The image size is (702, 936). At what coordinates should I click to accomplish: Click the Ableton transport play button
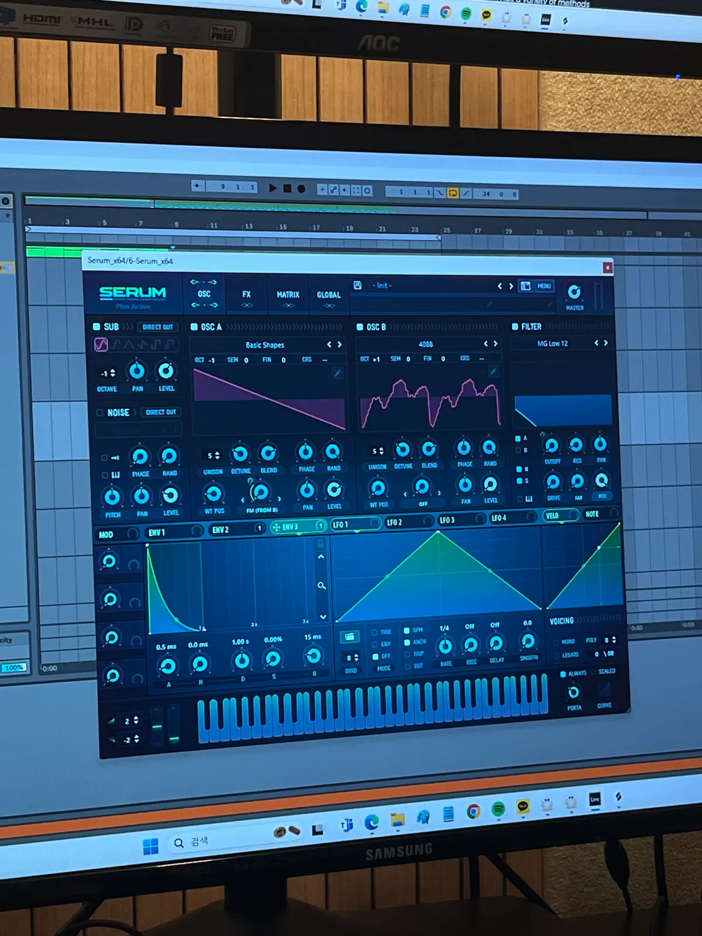[273, 188]
